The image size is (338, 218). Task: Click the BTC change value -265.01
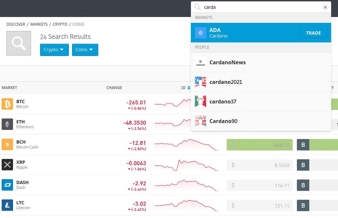pyautogui.click(x=136, y=102)
